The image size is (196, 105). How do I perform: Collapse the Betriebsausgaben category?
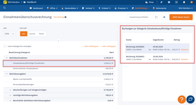[x=7, y=74]
